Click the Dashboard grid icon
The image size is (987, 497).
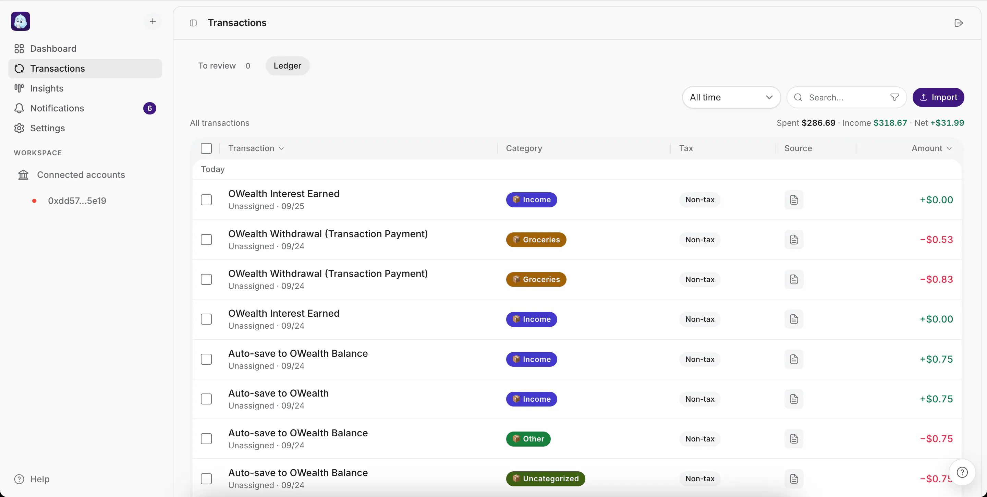pyautogui.click(x=19, y=49)
